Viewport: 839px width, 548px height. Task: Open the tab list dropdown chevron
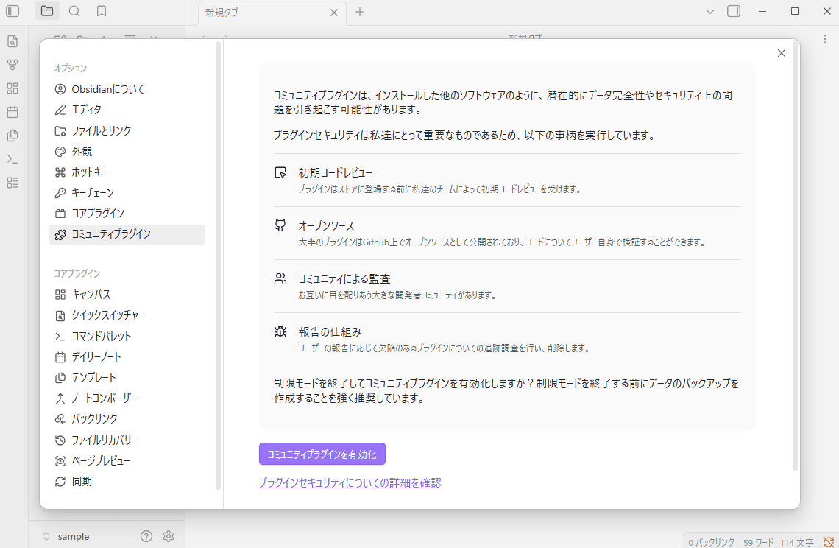(709, 12)
